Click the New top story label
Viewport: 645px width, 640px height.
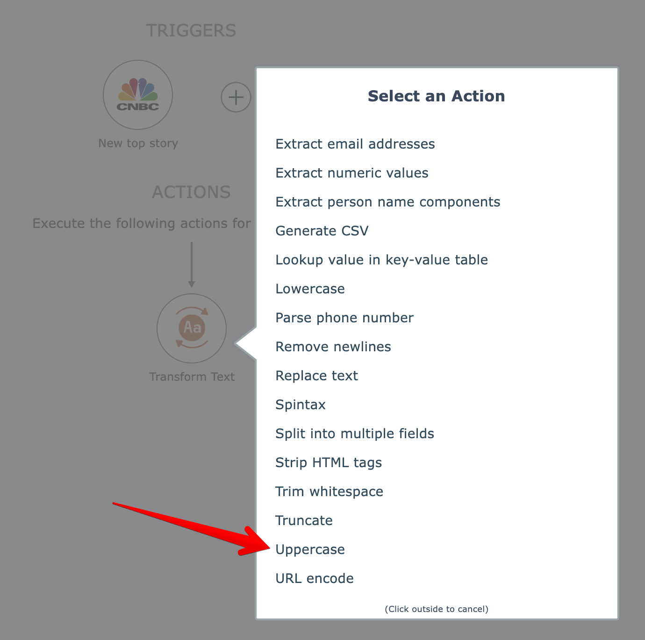coord(138,143)
